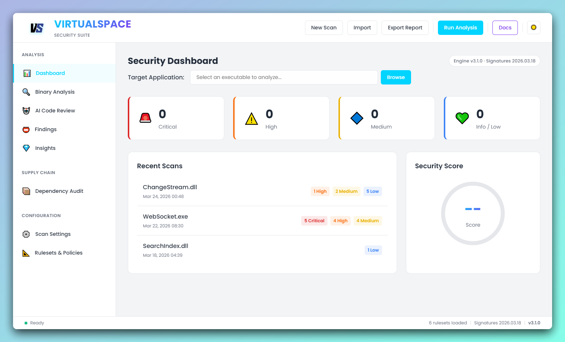Click the executable selection input field
The image size is (565, 342).
pos(284,77)
